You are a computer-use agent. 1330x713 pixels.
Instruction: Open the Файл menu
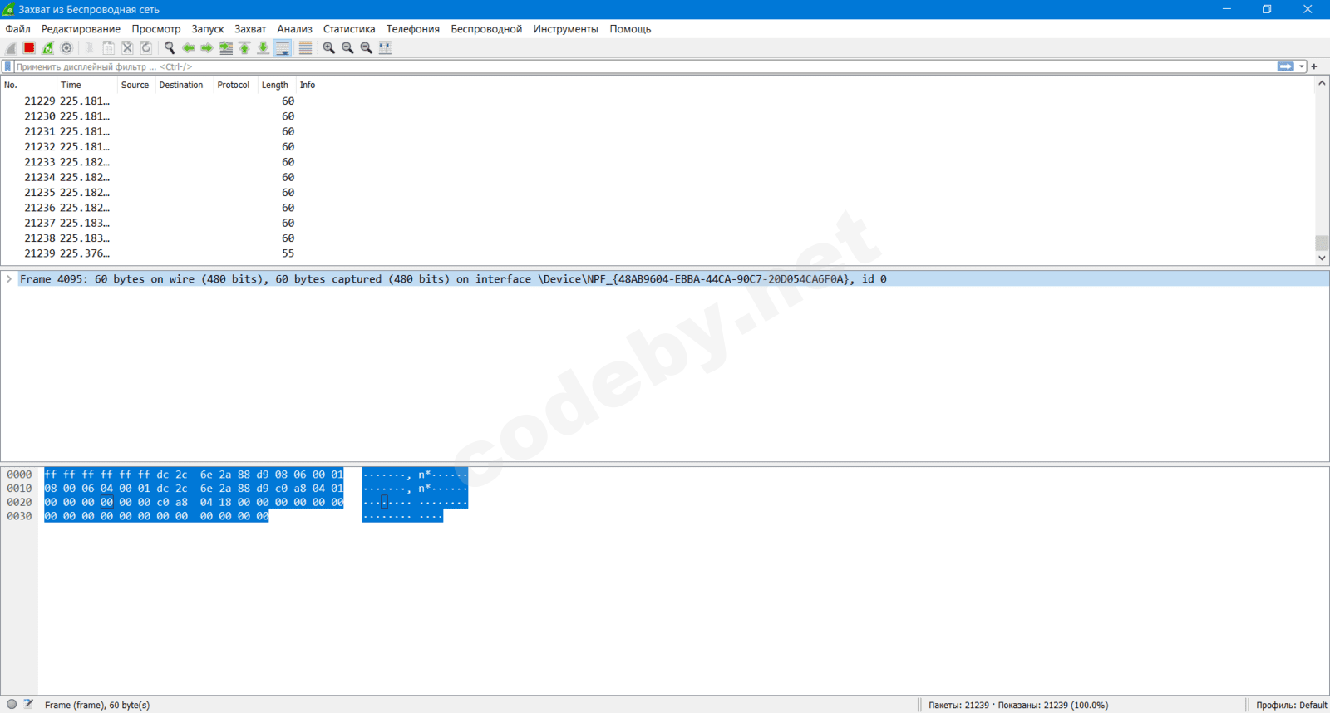[x=17, y=29]
